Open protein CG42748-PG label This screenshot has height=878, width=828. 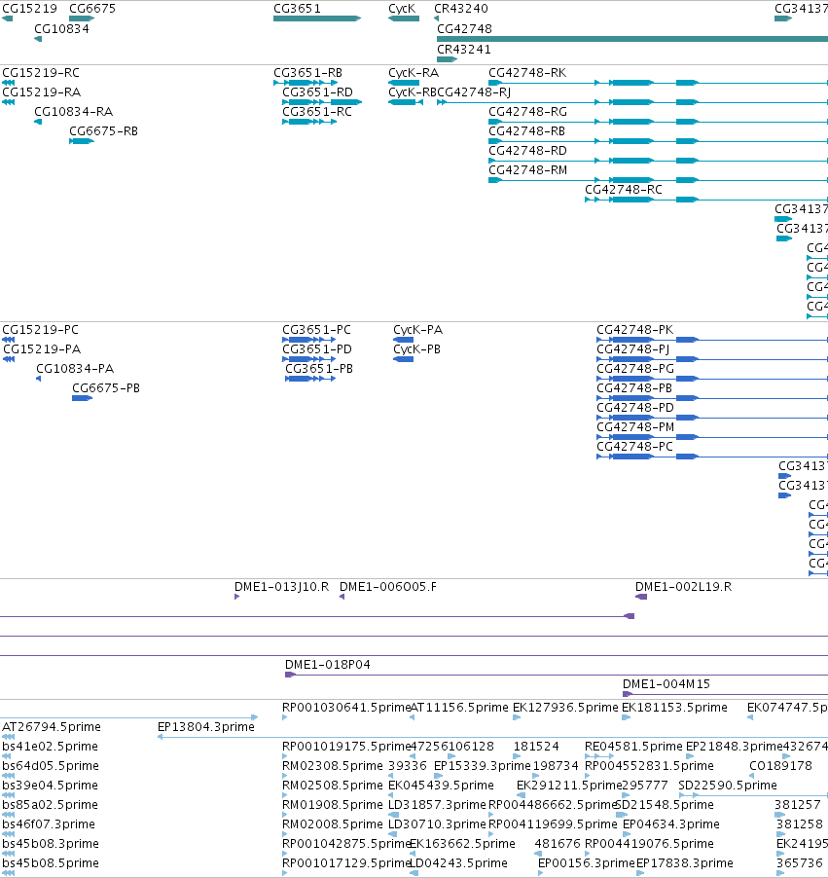coord(635,369)
